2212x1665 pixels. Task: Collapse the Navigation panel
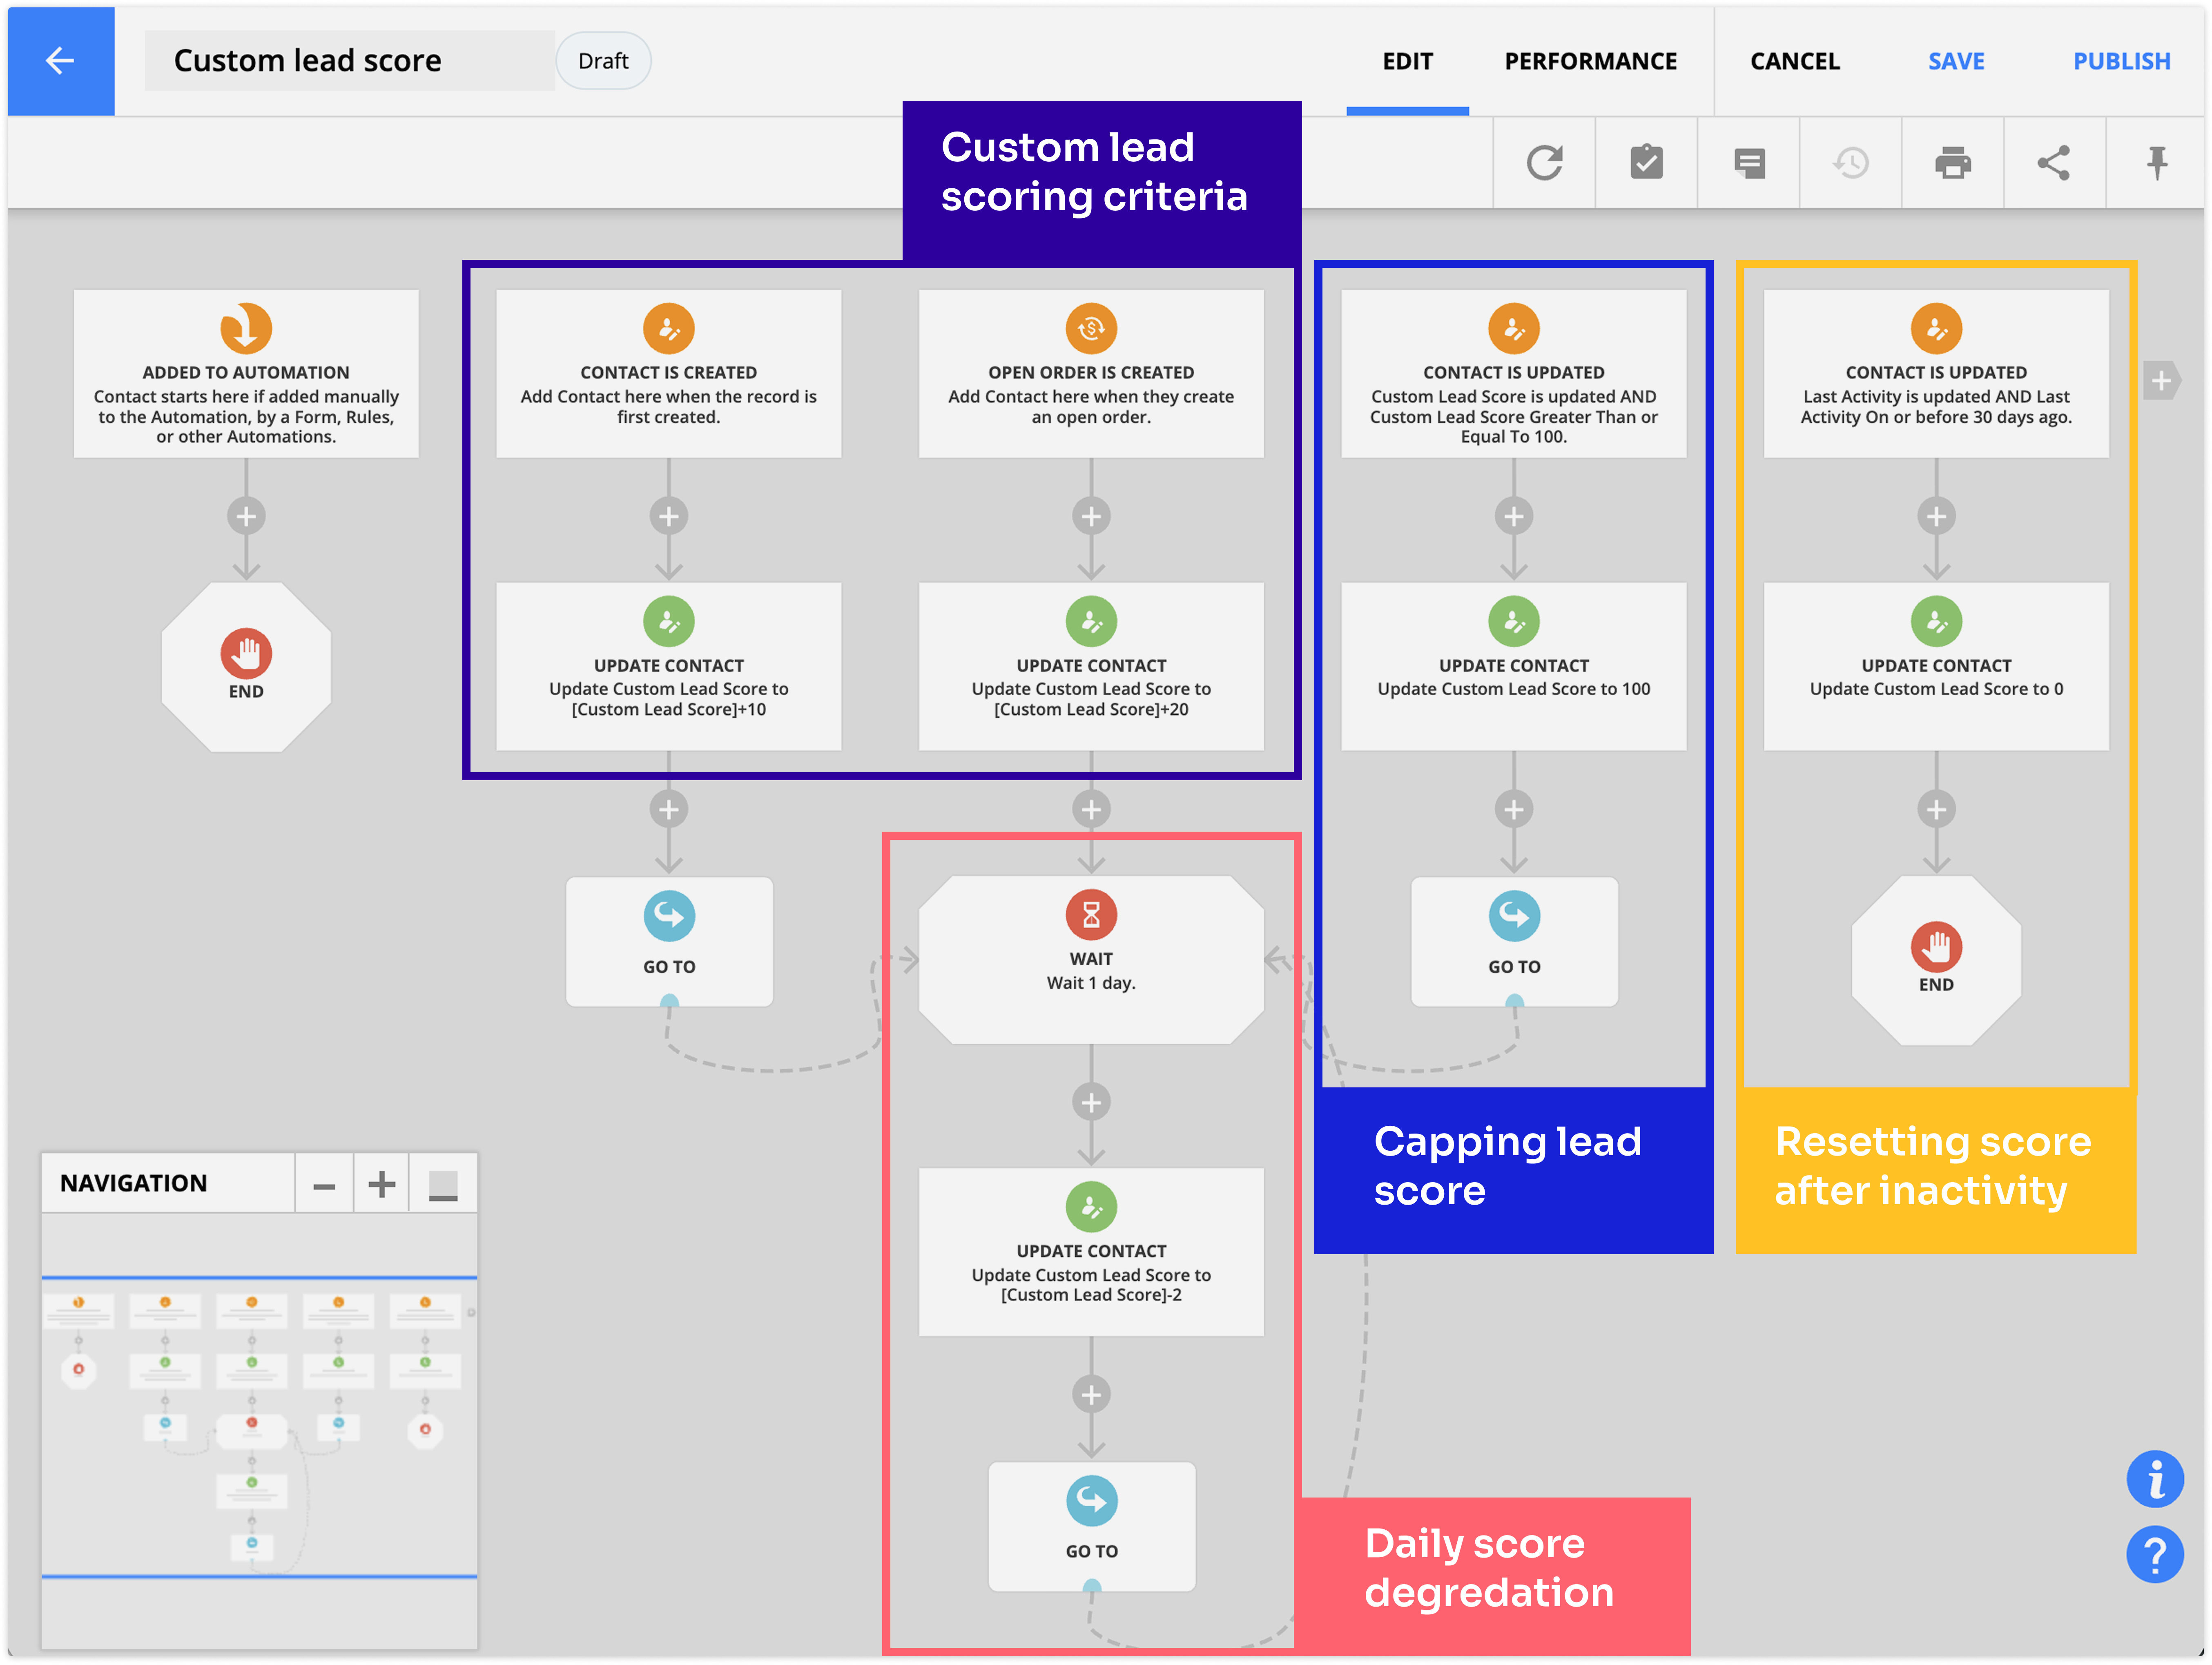click(443, 1185)
